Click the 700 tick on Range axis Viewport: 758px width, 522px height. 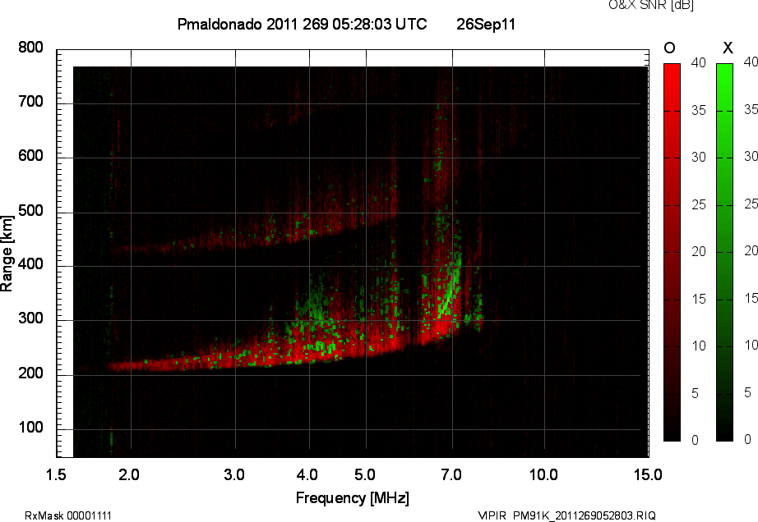click(31, 102)
